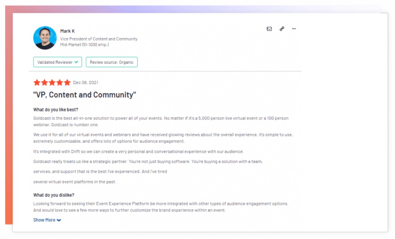Open review title "VP, Content and Community"
Screen dimensions: 395x239
[x=85, y=95]
